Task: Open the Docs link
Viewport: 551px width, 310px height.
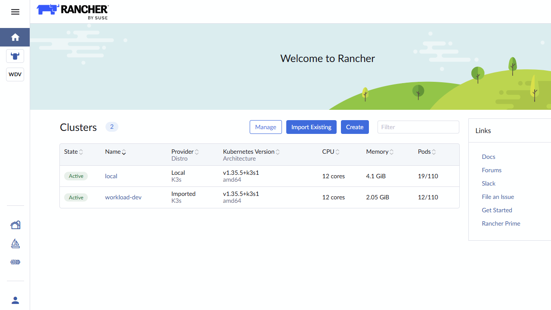Action: pos(489,157)
